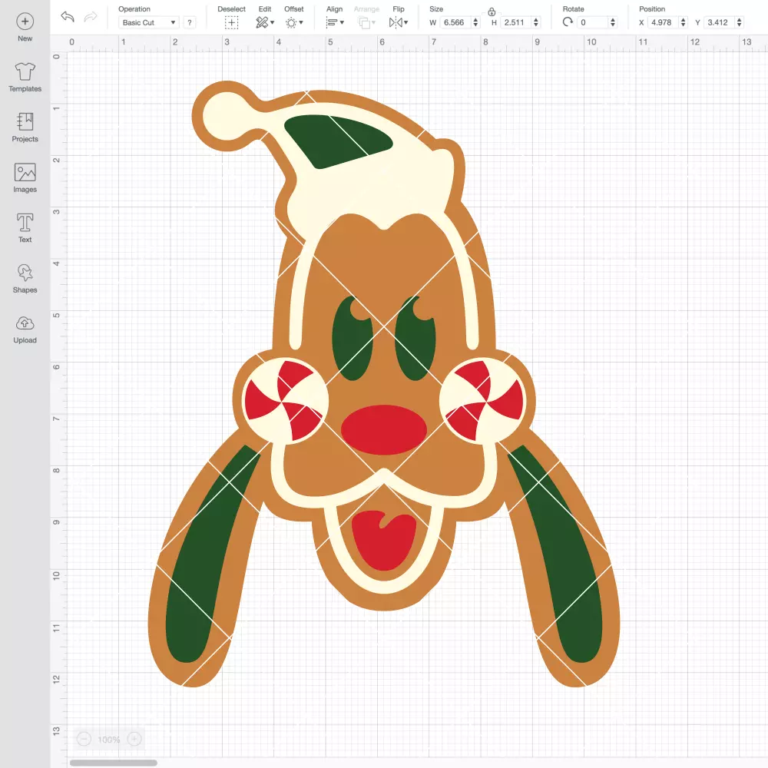Click the zoom in plus button
Screen dimensions: 768x768
tap(134, 739)
